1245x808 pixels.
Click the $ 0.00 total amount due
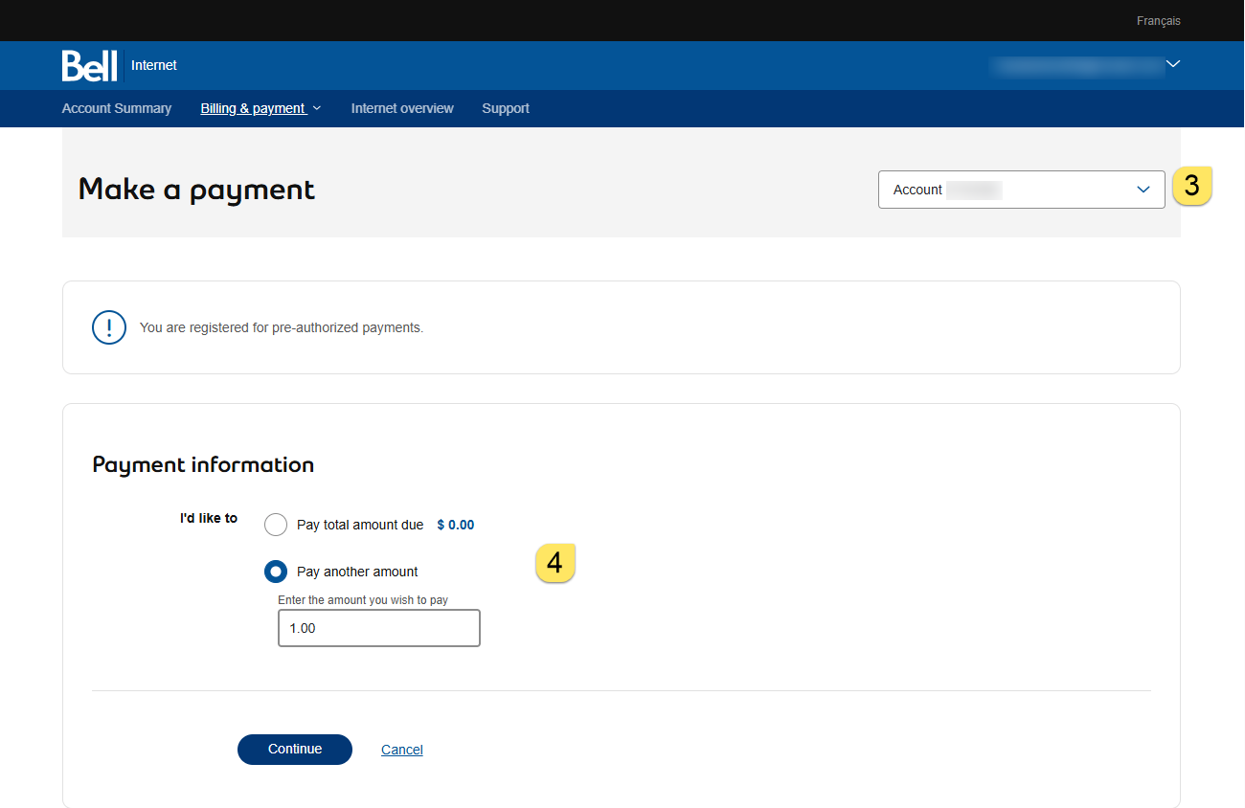(x=456, y=525)
